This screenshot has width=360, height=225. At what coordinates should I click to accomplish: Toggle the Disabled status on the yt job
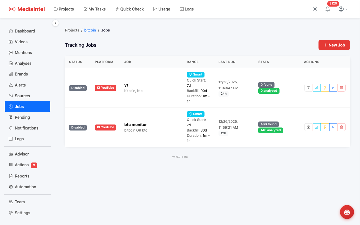78,88
